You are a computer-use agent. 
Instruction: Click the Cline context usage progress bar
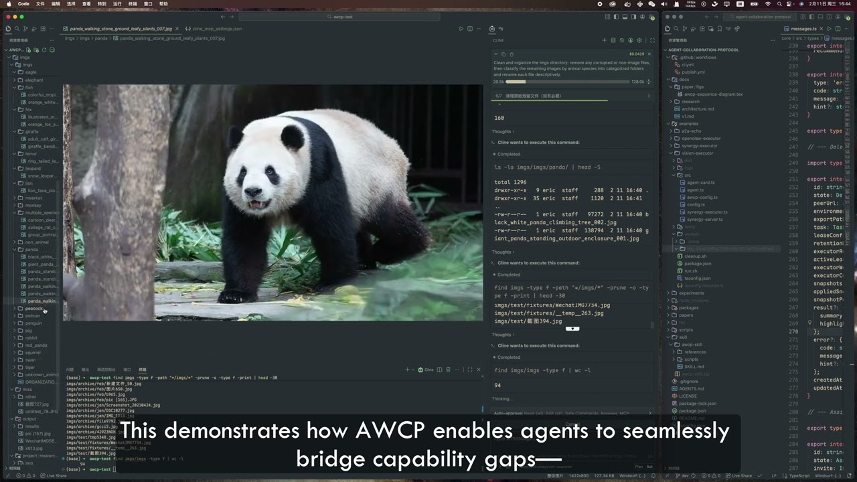(568, 82)
